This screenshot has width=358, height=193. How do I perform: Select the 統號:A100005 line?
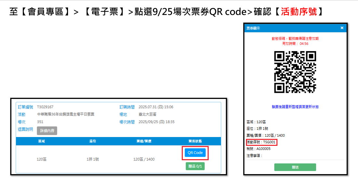(x=258, y=149)
